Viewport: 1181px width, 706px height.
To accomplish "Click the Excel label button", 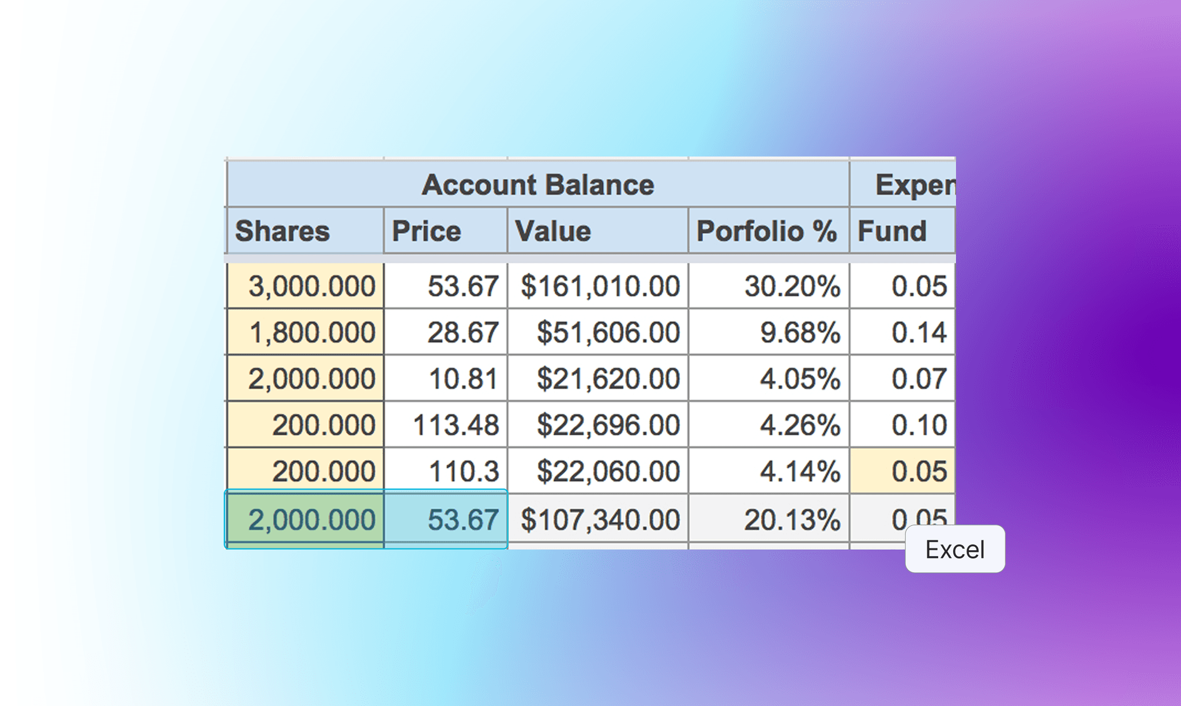I will [x=954, y=549].
